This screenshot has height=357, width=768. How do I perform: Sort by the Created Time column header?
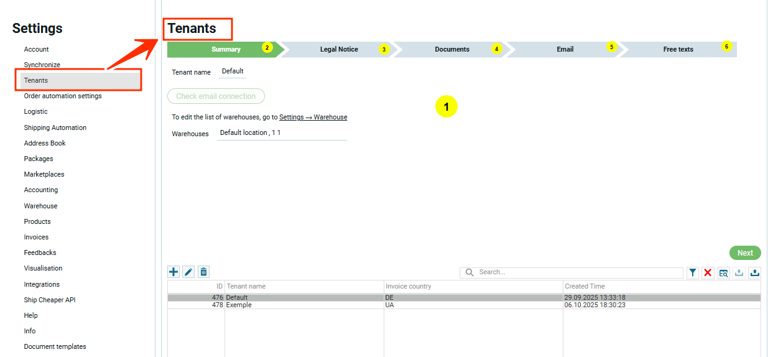(585, 286)
